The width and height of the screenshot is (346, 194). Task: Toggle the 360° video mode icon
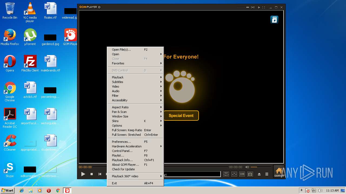click(226, 174)
